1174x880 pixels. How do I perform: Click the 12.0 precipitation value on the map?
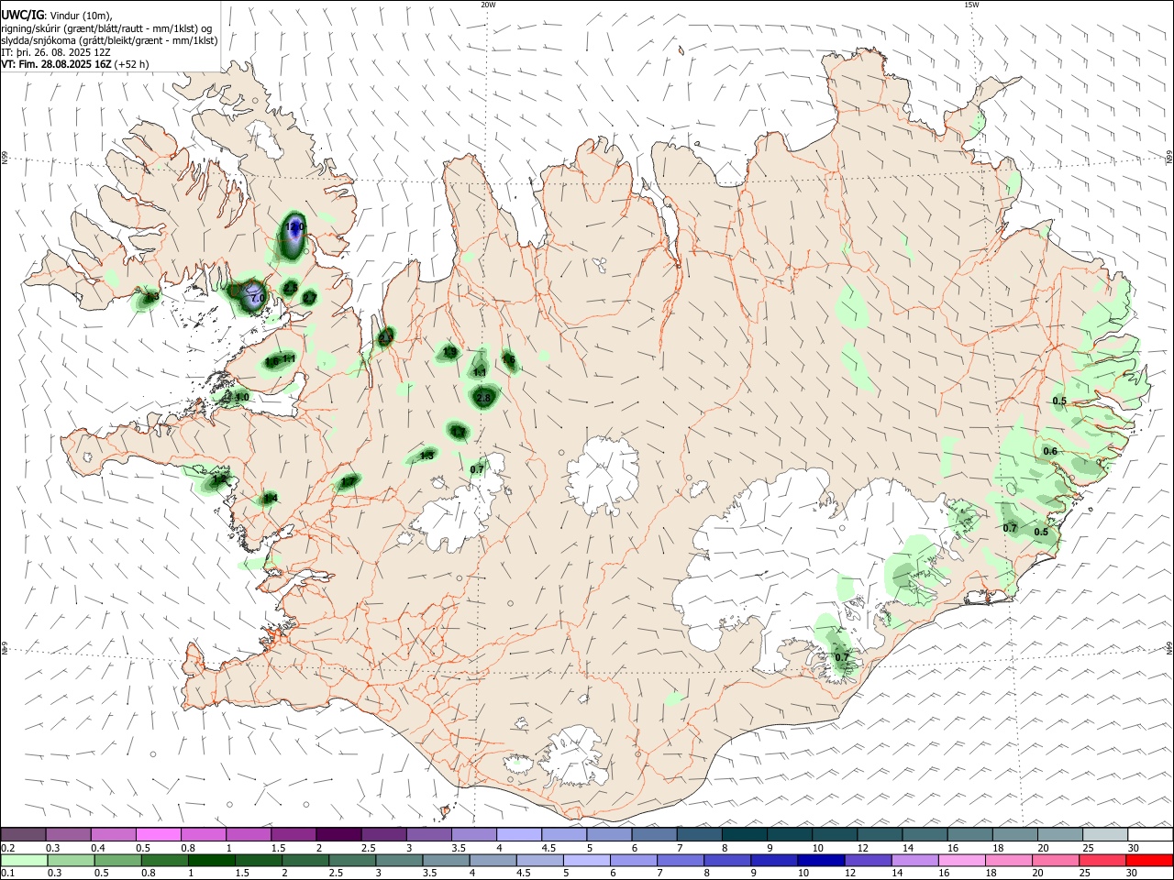tap(294, 226)
